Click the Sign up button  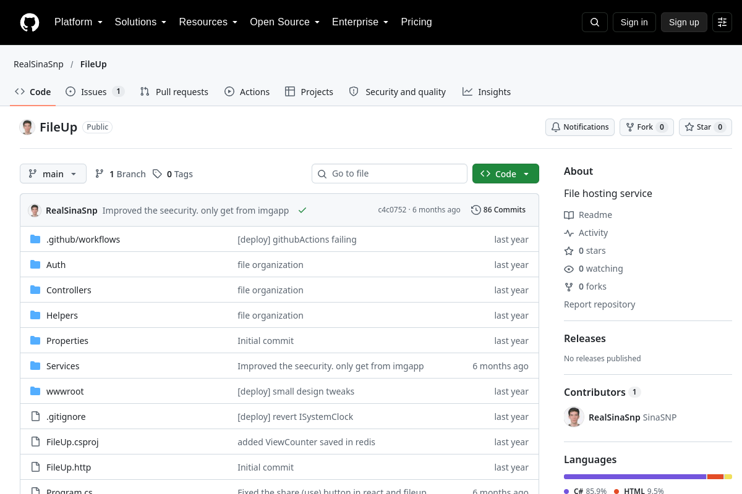(684, 22)
